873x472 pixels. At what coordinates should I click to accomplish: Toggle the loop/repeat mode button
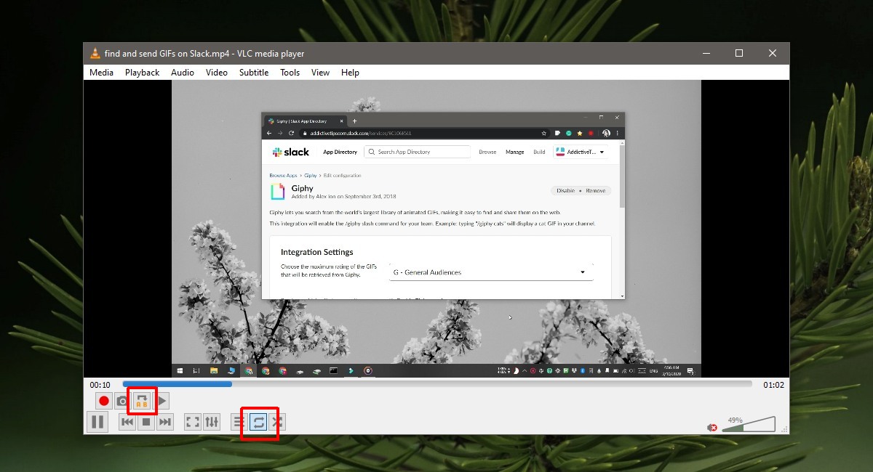click(258, 422)
